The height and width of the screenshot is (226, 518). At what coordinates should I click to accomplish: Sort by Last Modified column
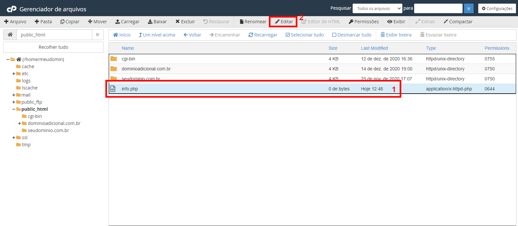click(x=374, y=48)
